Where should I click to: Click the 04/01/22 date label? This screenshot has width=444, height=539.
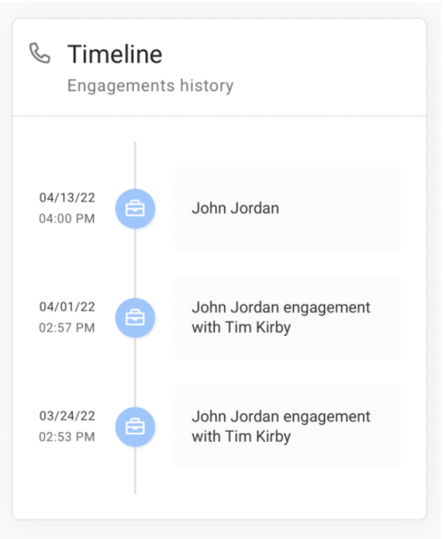(67, 306)
